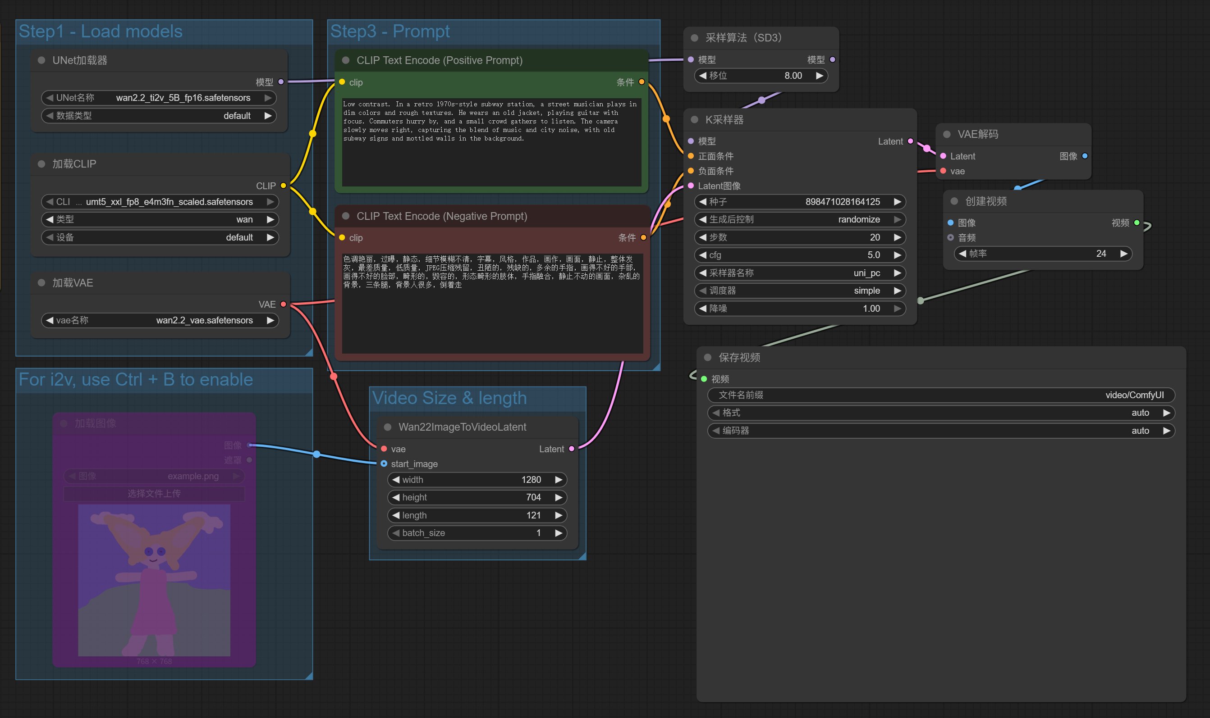Open the 调度器 simple scheduler dropdown
This screenshot has width=1210, height=718.
point(799,291)
